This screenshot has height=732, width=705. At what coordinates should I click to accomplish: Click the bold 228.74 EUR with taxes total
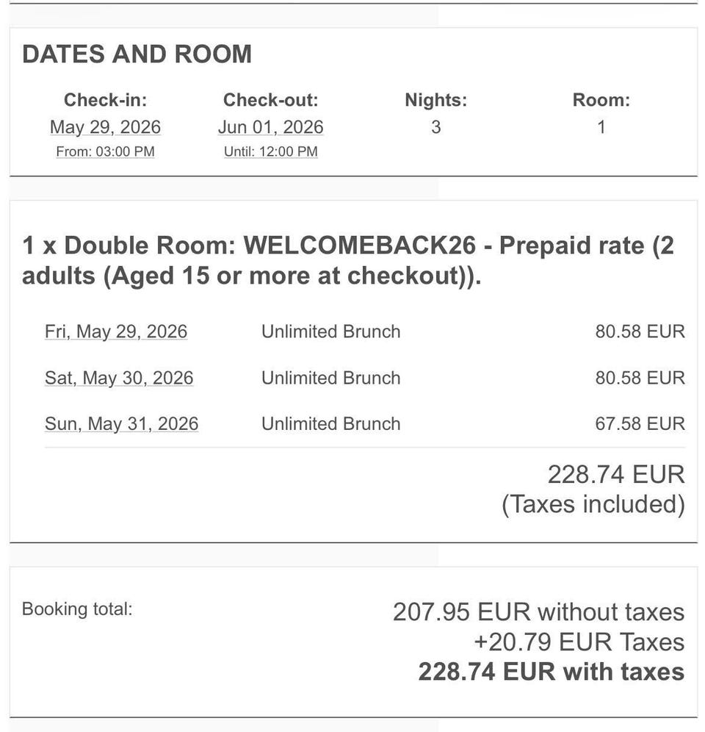click(x=552, y=672)
